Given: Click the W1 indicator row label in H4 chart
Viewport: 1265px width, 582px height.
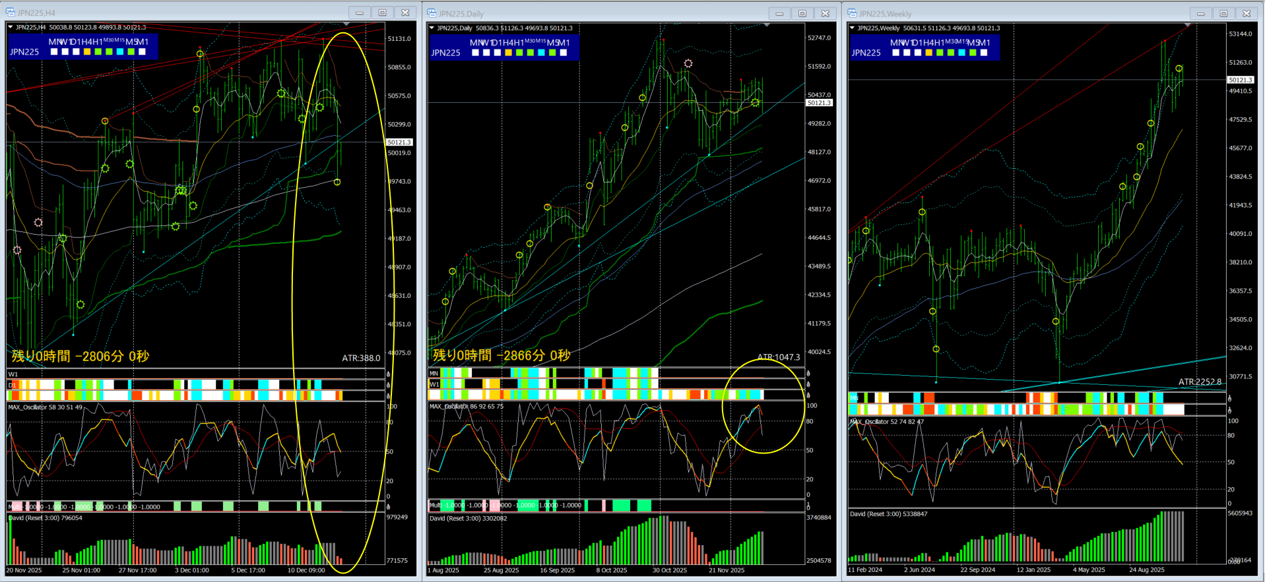Looking at the screenshot, I should (13, 374).
